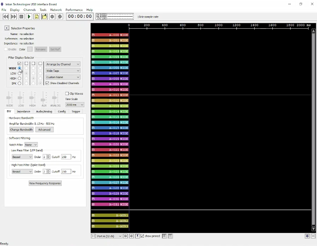Image resolution: width=317 pixels, height=246 pixels.
Task: Click the Change Bandwidth button
Action: [21, 130]
